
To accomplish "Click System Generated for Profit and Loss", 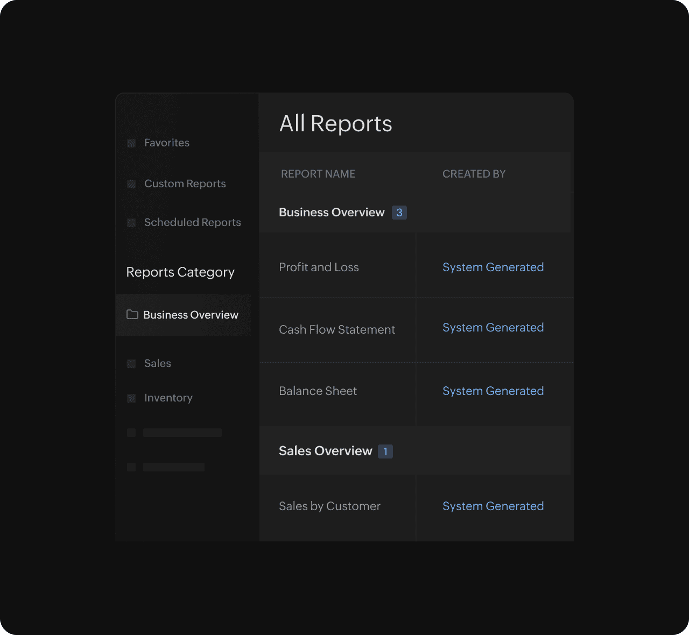I will tap(493, 267).
